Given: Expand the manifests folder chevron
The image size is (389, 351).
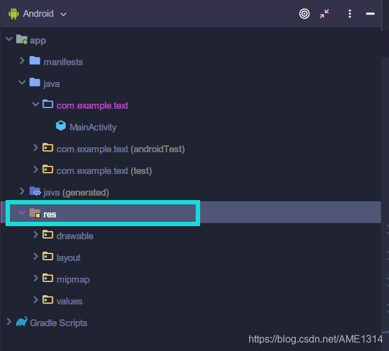Looking at the screenshot, I should tap(22, 60).
